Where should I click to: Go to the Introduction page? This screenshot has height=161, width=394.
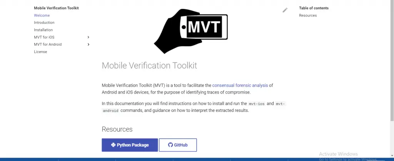tap(44, 23)
